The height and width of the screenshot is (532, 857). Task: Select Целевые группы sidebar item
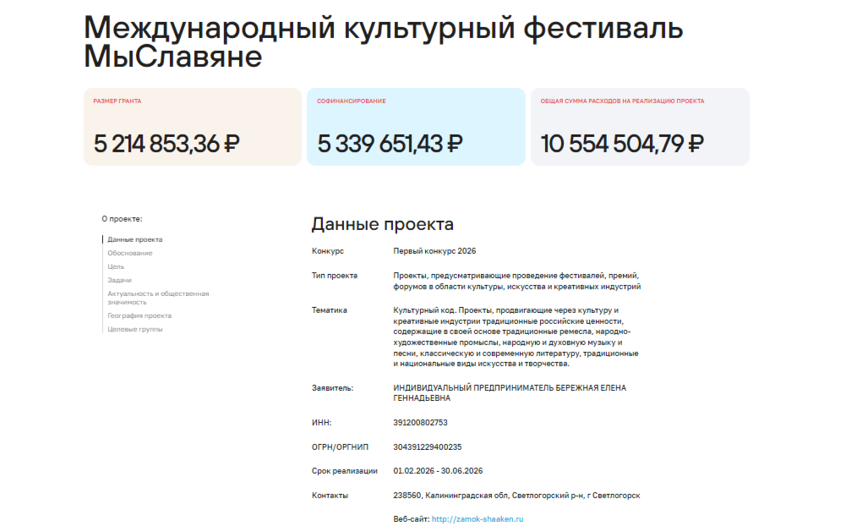(x=134, y=329)
